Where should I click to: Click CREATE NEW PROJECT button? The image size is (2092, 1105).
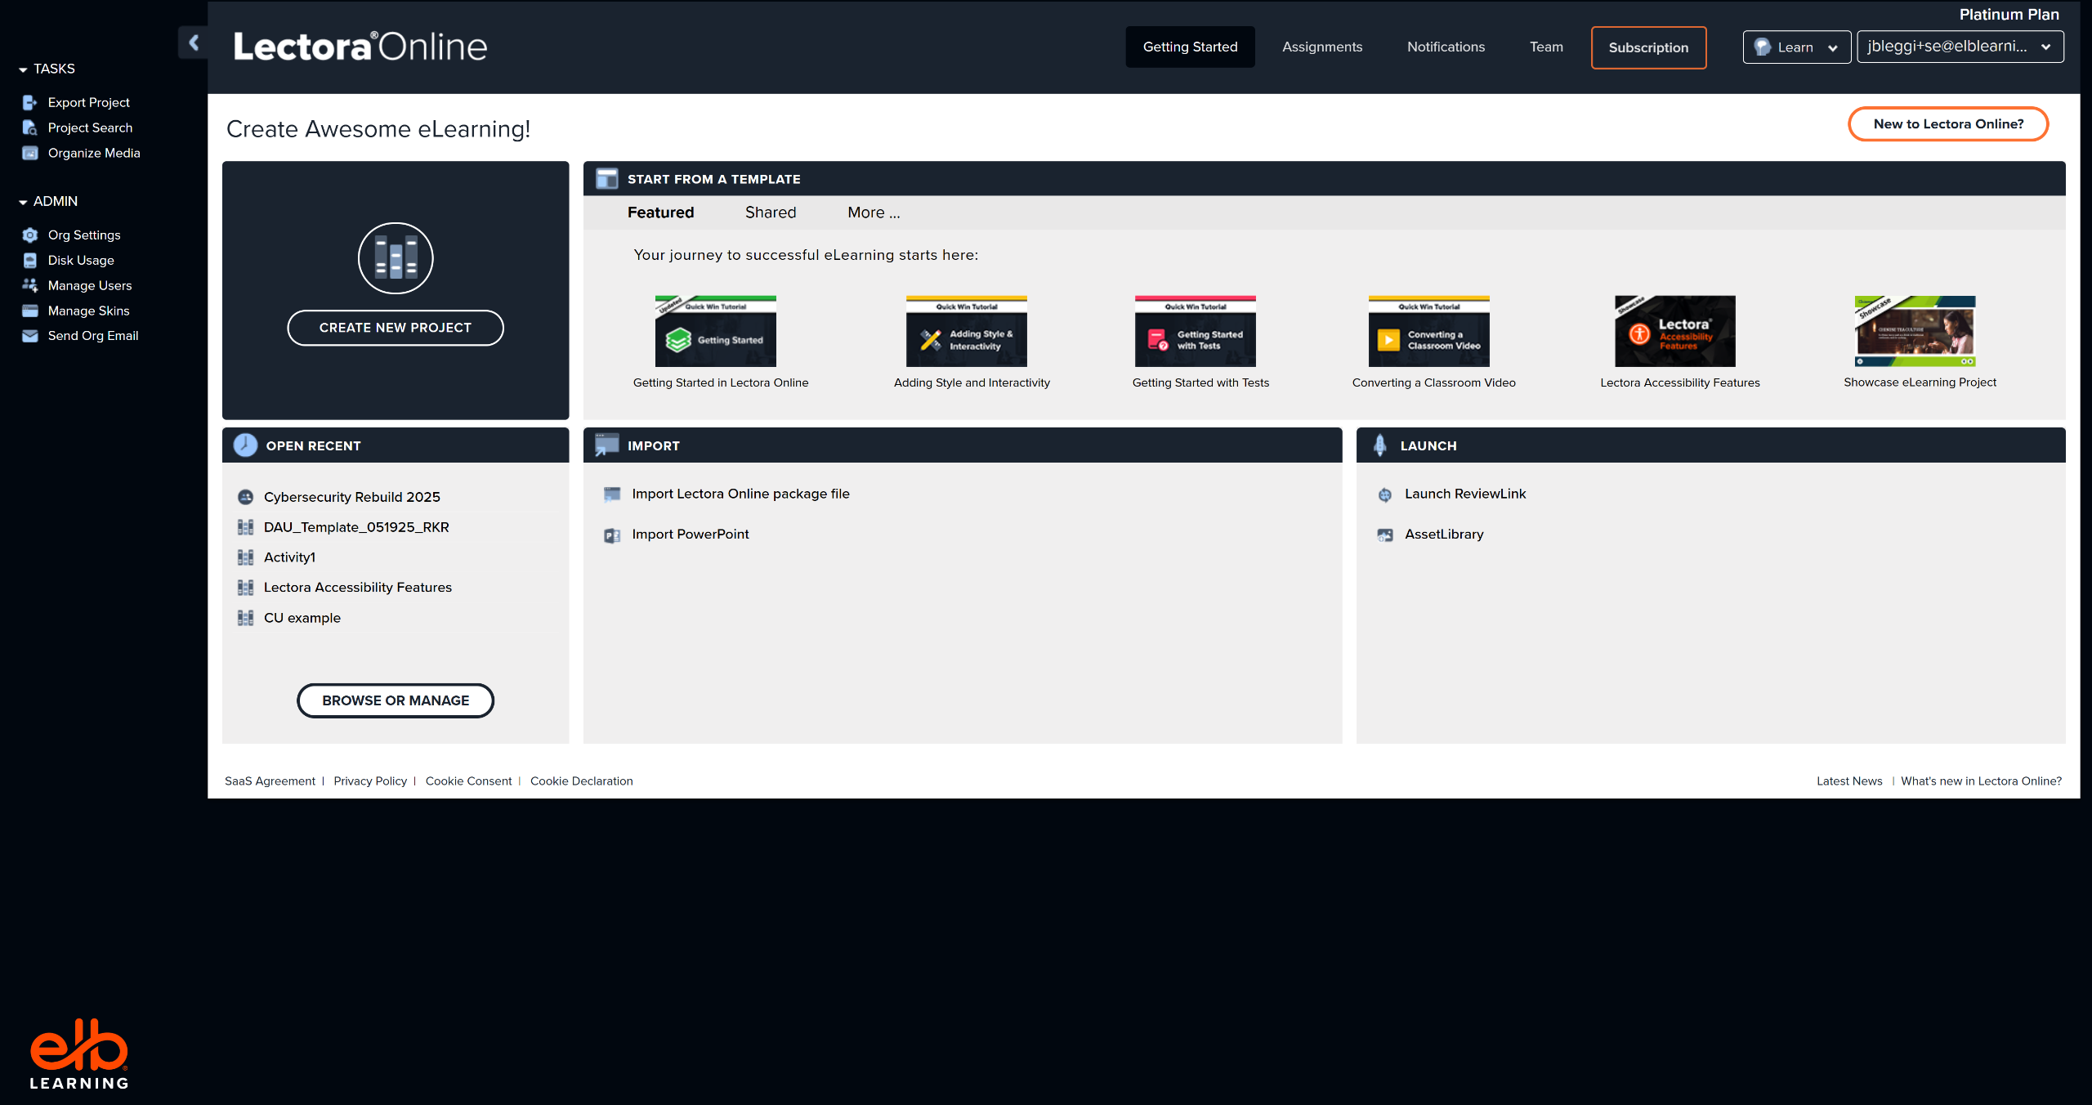click(396, 328)
